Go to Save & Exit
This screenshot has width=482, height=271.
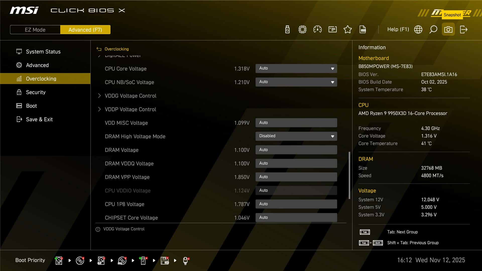click(x=45, y=119)
